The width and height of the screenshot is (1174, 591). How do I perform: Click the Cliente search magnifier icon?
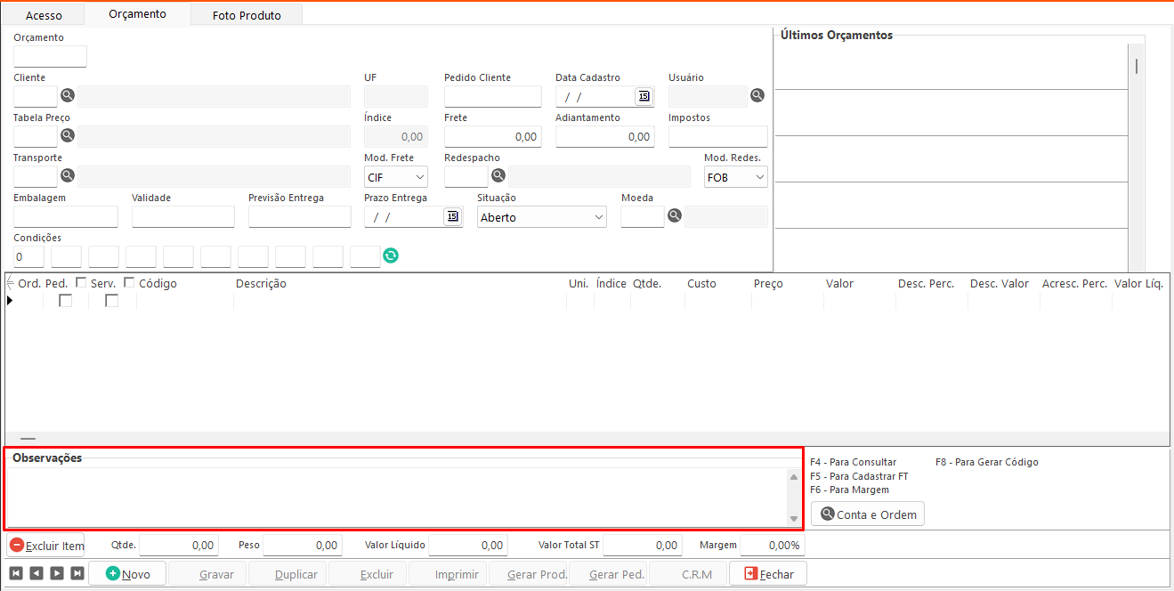click(68, 96)
